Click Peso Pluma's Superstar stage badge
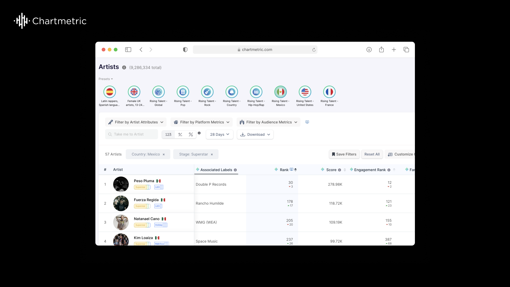The image size is (510, 287). click(x=141, y=187)
